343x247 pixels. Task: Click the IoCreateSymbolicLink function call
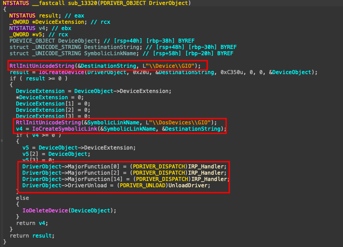tap(69, 129)
